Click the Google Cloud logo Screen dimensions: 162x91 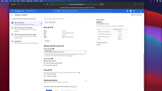[x=19, y=11]
